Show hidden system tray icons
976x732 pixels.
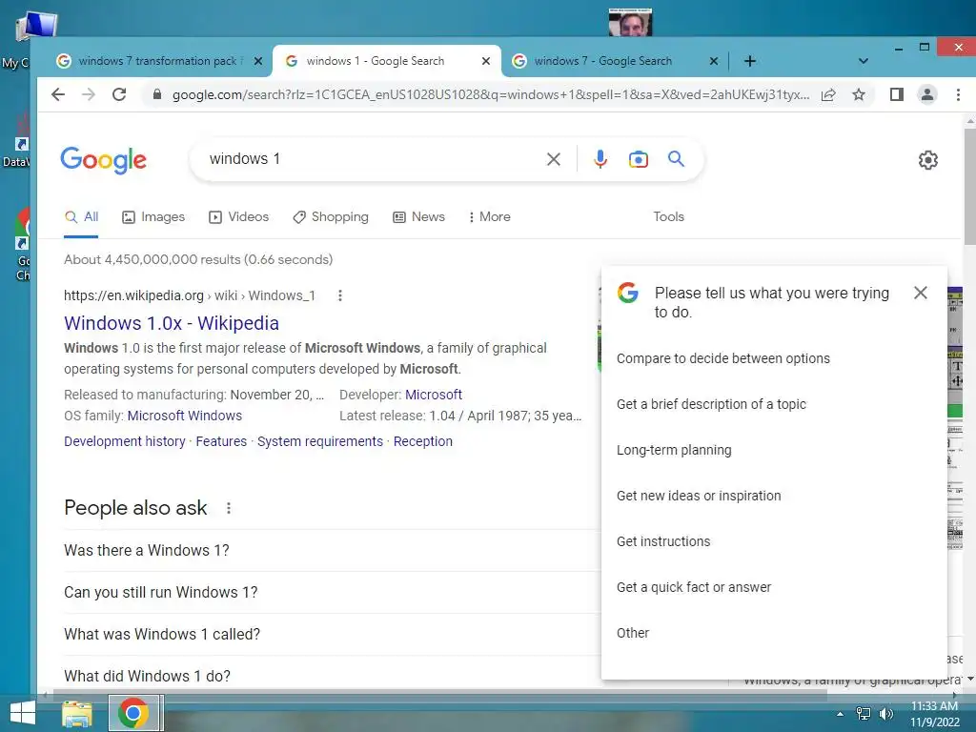point(840,714)
